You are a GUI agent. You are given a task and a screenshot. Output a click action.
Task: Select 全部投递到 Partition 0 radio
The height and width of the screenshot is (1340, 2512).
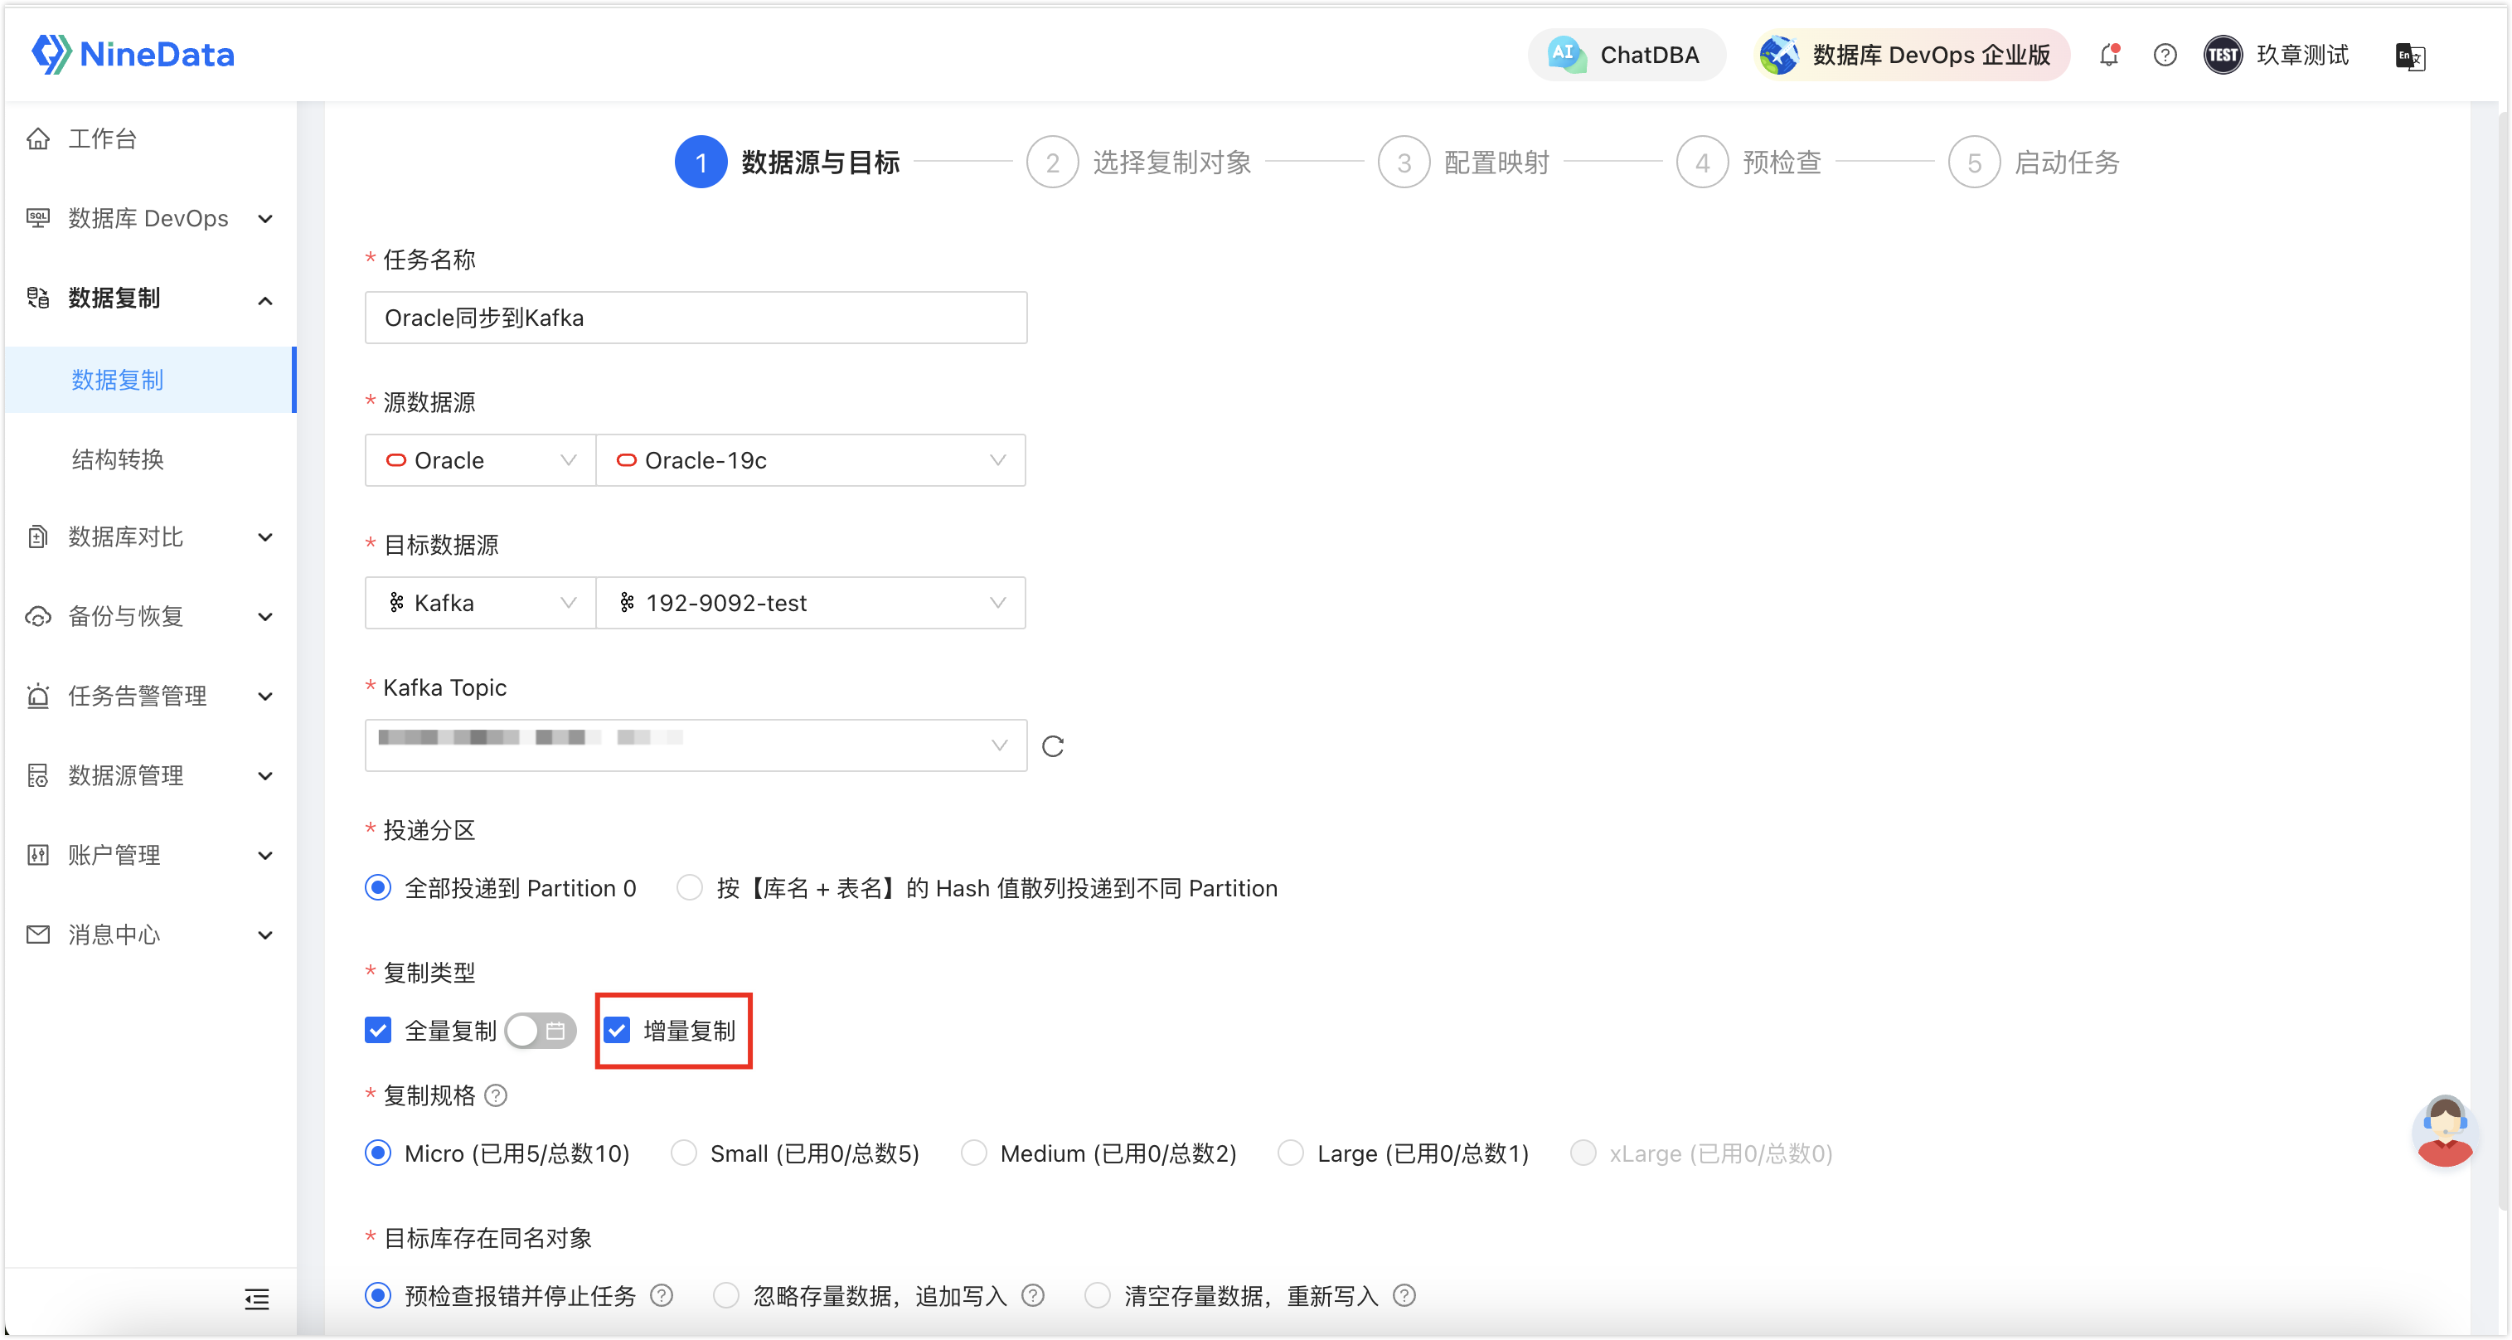point(378,887)
